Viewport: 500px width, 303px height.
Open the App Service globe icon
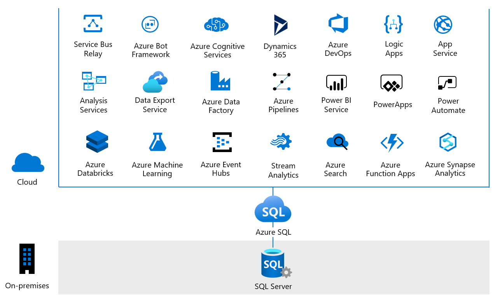pos(443,24)
